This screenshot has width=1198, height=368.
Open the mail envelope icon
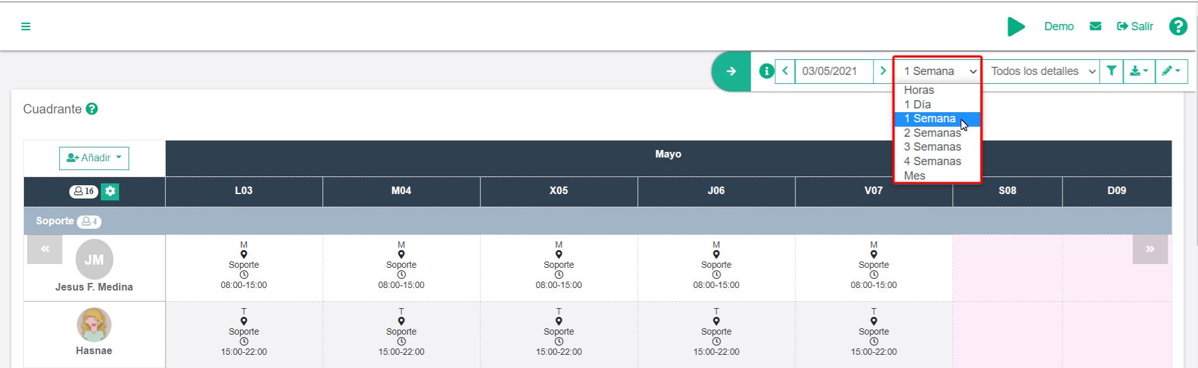(1095, 26)
